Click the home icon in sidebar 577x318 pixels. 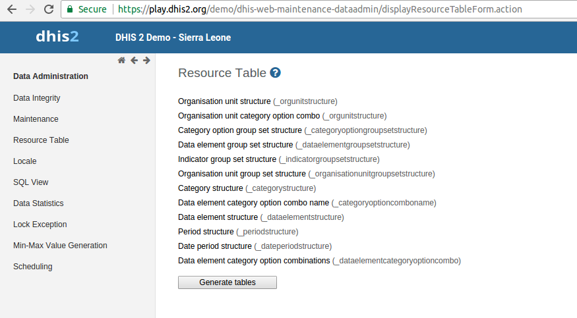click(x=121, y=61)
